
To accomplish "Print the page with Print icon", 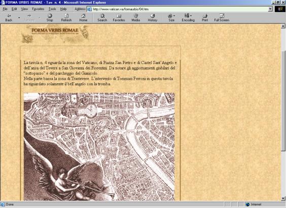I will point(205,18).
